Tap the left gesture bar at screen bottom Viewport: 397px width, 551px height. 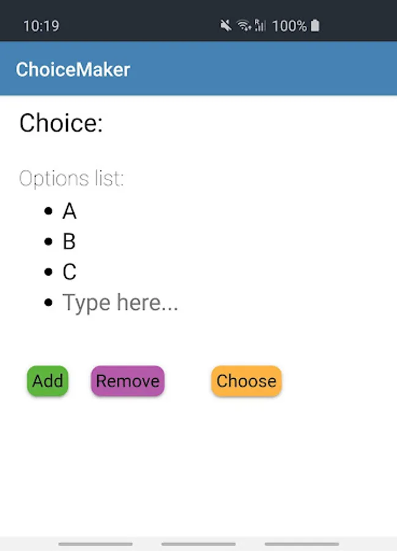coord(95,544)
